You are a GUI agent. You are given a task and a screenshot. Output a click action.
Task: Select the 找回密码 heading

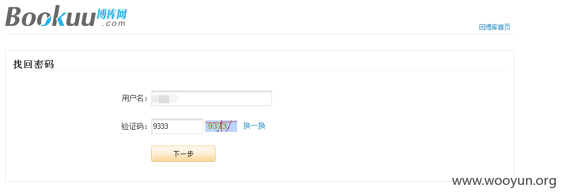click(x=33, y=65)
